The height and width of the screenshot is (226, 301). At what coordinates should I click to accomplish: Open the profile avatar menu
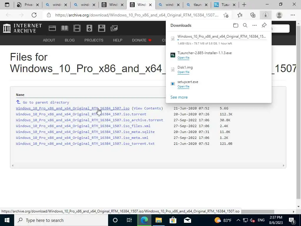tap(279, 15)
